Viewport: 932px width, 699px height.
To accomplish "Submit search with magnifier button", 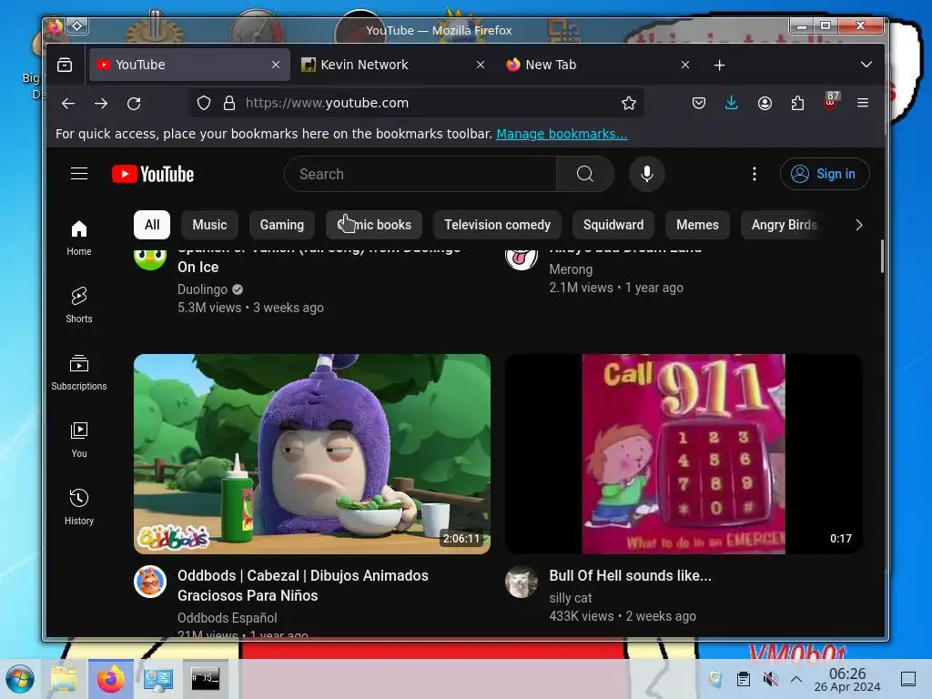I will [x=585, y=174].
